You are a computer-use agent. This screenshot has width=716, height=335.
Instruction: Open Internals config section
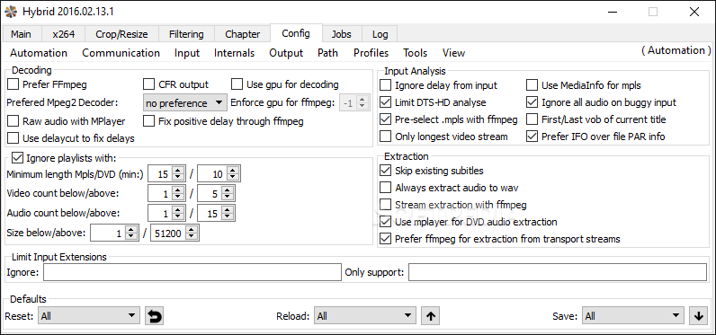234,53
